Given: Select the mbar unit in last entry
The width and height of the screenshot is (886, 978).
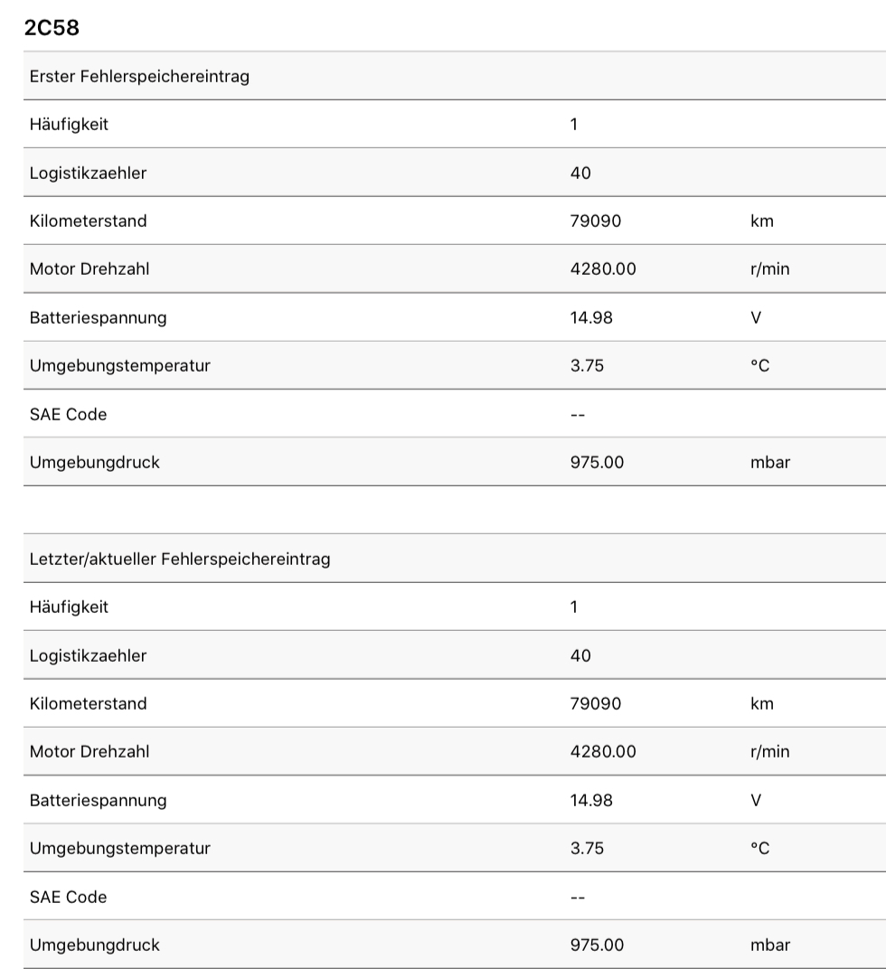Looking at the screenshot, I should click(x=770, y=945).
